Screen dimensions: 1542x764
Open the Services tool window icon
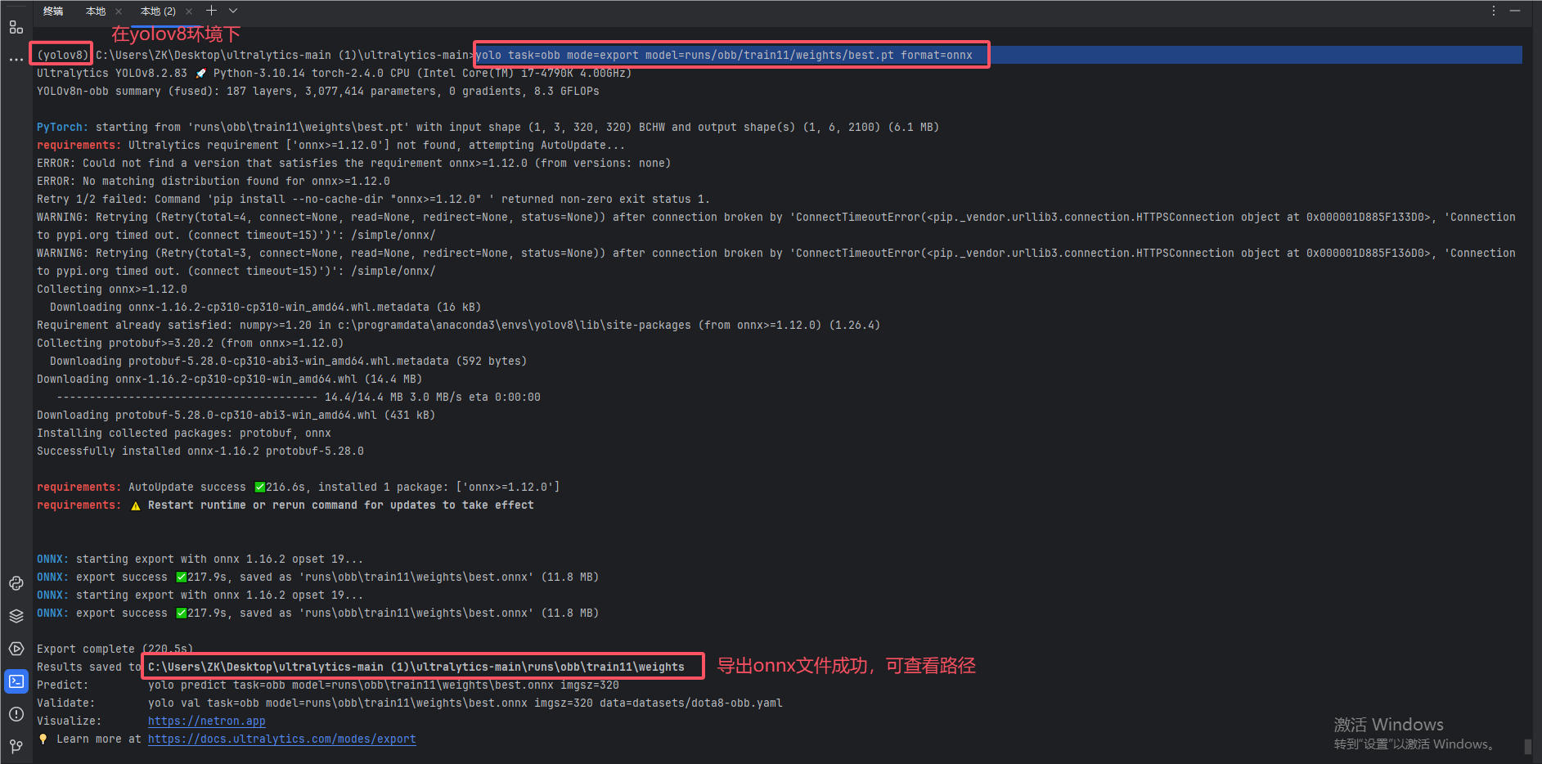16,649
